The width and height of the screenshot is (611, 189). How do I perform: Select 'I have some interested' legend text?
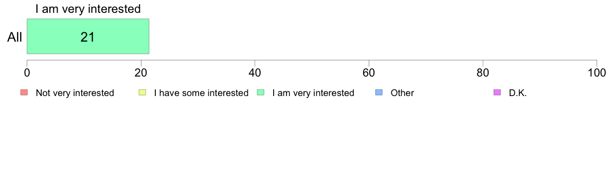(x=201, y=93)
